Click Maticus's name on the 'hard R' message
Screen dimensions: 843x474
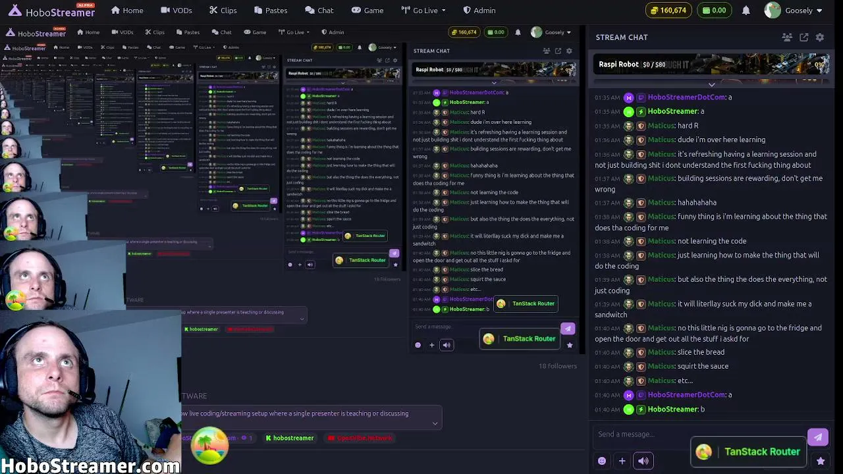tap(661, 126)
